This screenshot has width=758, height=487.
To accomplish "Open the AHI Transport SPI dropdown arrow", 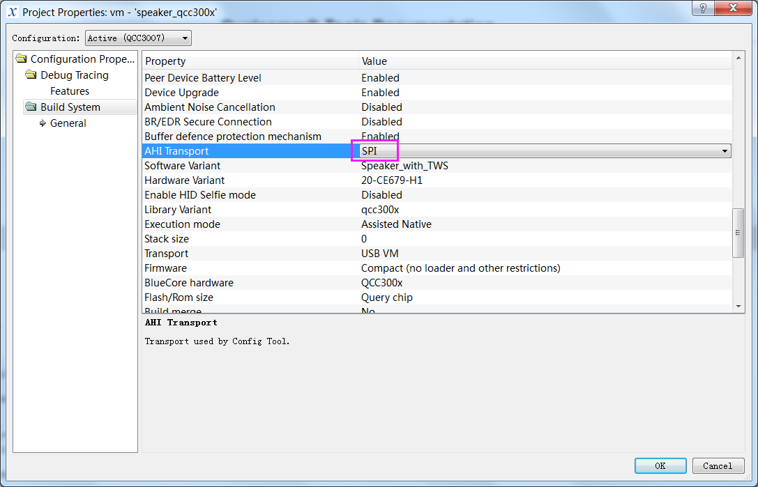I will tap(725, 151).
